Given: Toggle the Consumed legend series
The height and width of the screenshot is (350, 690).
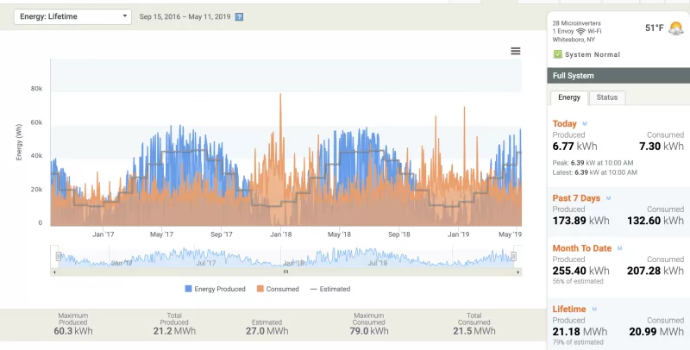Looking at the screenshot, I should click(x=276, y=289).
